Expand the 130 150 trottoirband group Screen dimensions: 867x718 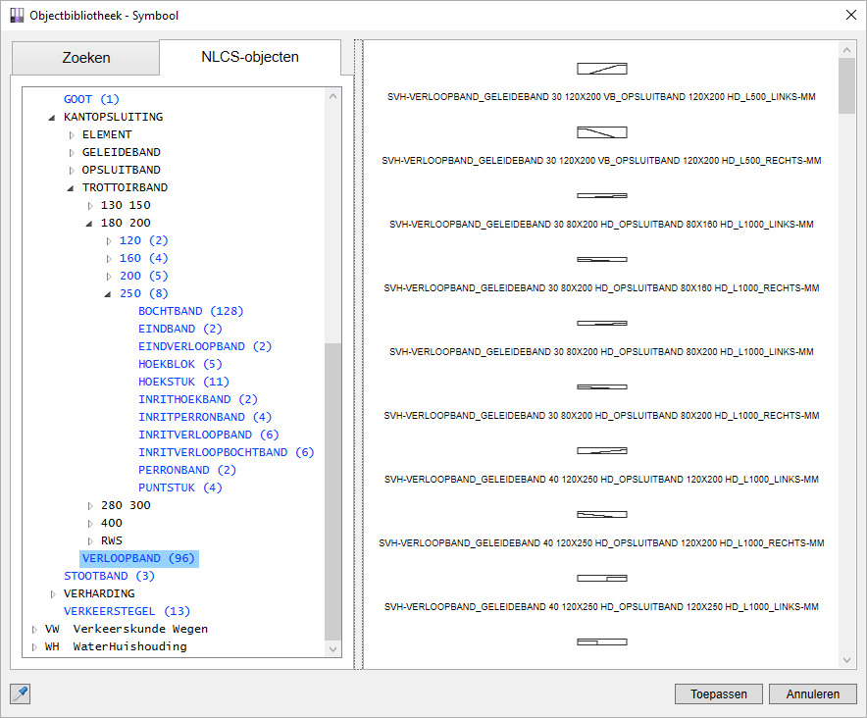pyautogui.click(x=90, y=206)
